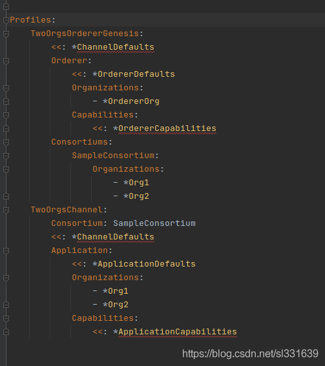Click the 'Consortiums:' key
The width and height of the screenshot is (325, 366).
[x=82, y=141]
